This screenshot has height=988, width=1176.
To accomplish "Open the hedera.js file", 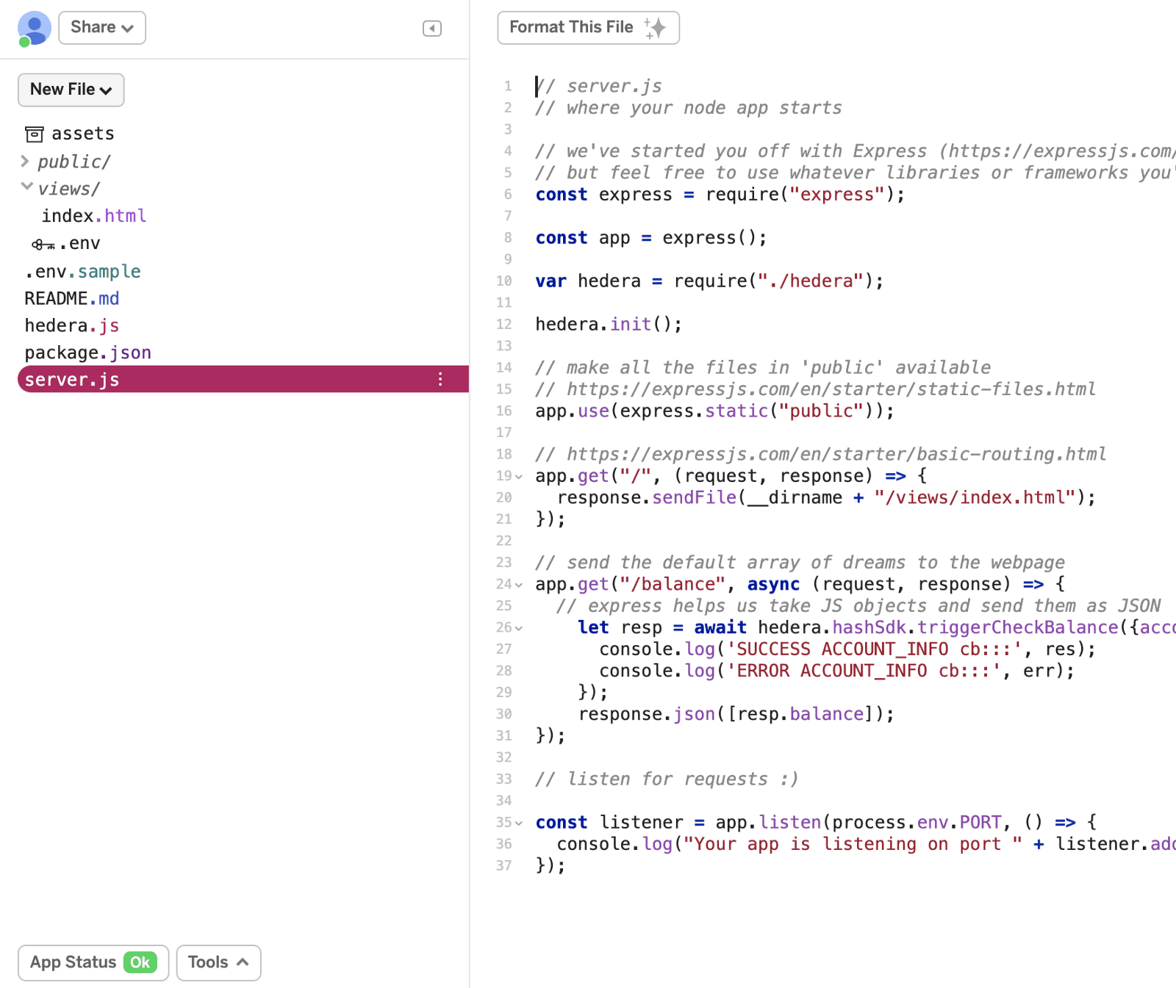I will click(72, 325).
